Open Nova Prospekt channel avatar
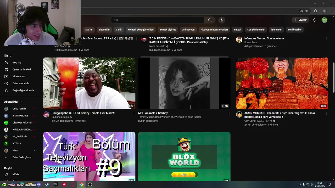335x188 pixels. point(144,40)
